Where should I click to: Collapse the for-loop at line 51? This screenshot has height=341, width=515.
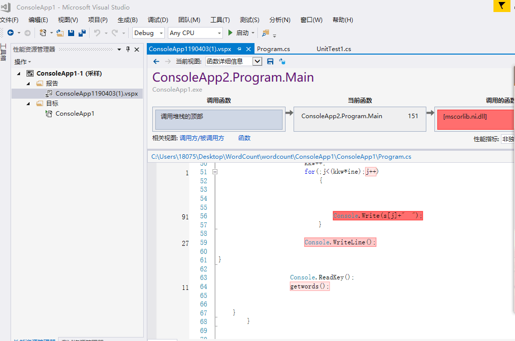point(215,172)
